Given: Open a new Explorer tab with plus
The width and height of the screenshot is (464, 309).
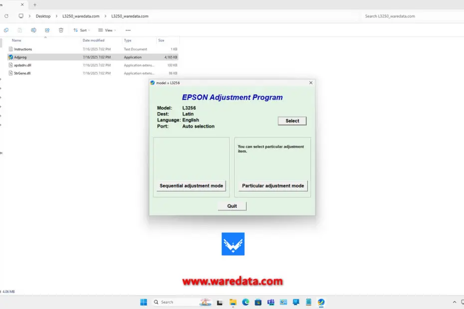Looking at the screenshot, I should coord(35,4).
